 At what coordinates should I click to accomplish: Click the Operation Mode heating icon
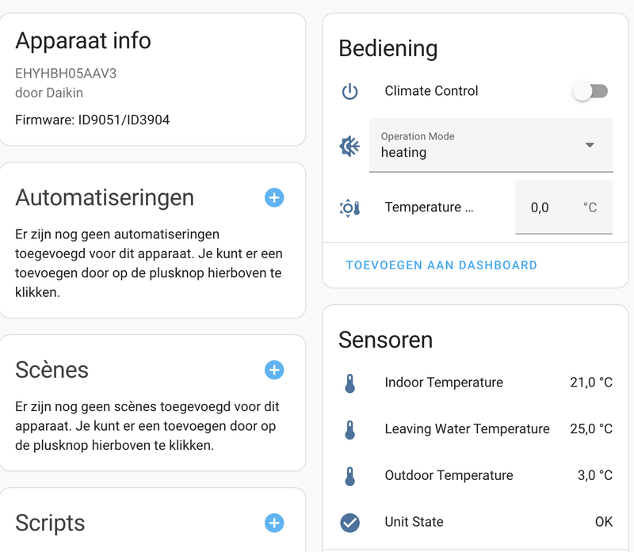[349, 146]
